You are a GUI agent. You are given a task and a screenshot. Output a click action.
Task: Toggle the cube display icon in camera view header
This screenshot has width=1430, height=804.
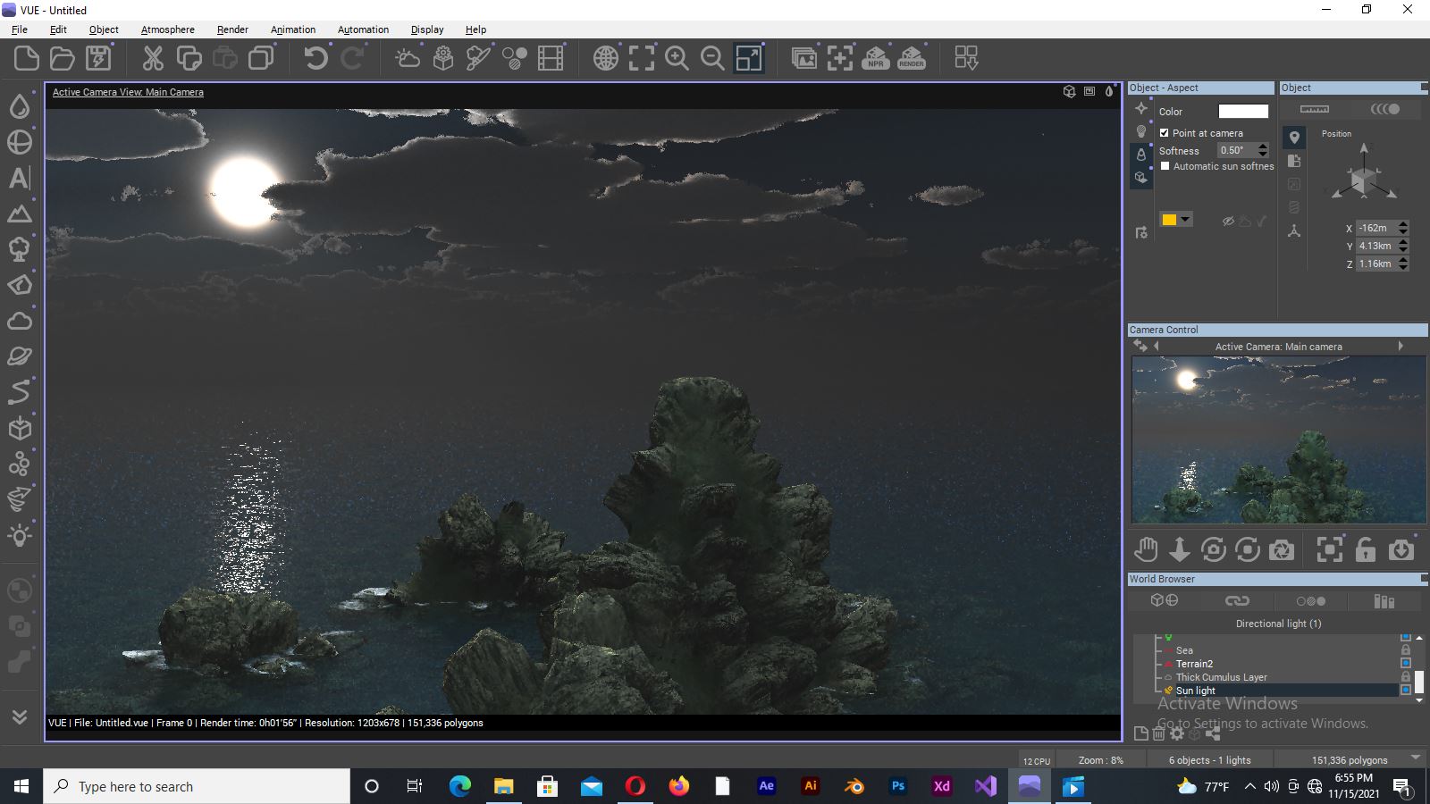1069,91
